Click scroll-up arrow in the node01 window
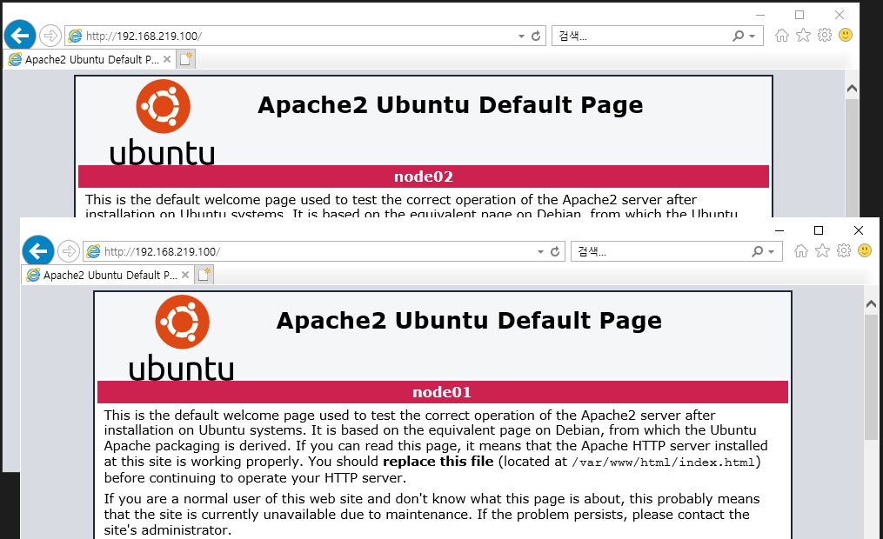The width and height of the screenshot is (883, 539). point(871,303)
